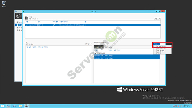Go back in the Server Manager window
Screen dimensions: 192x108
[x=18, y=16]
